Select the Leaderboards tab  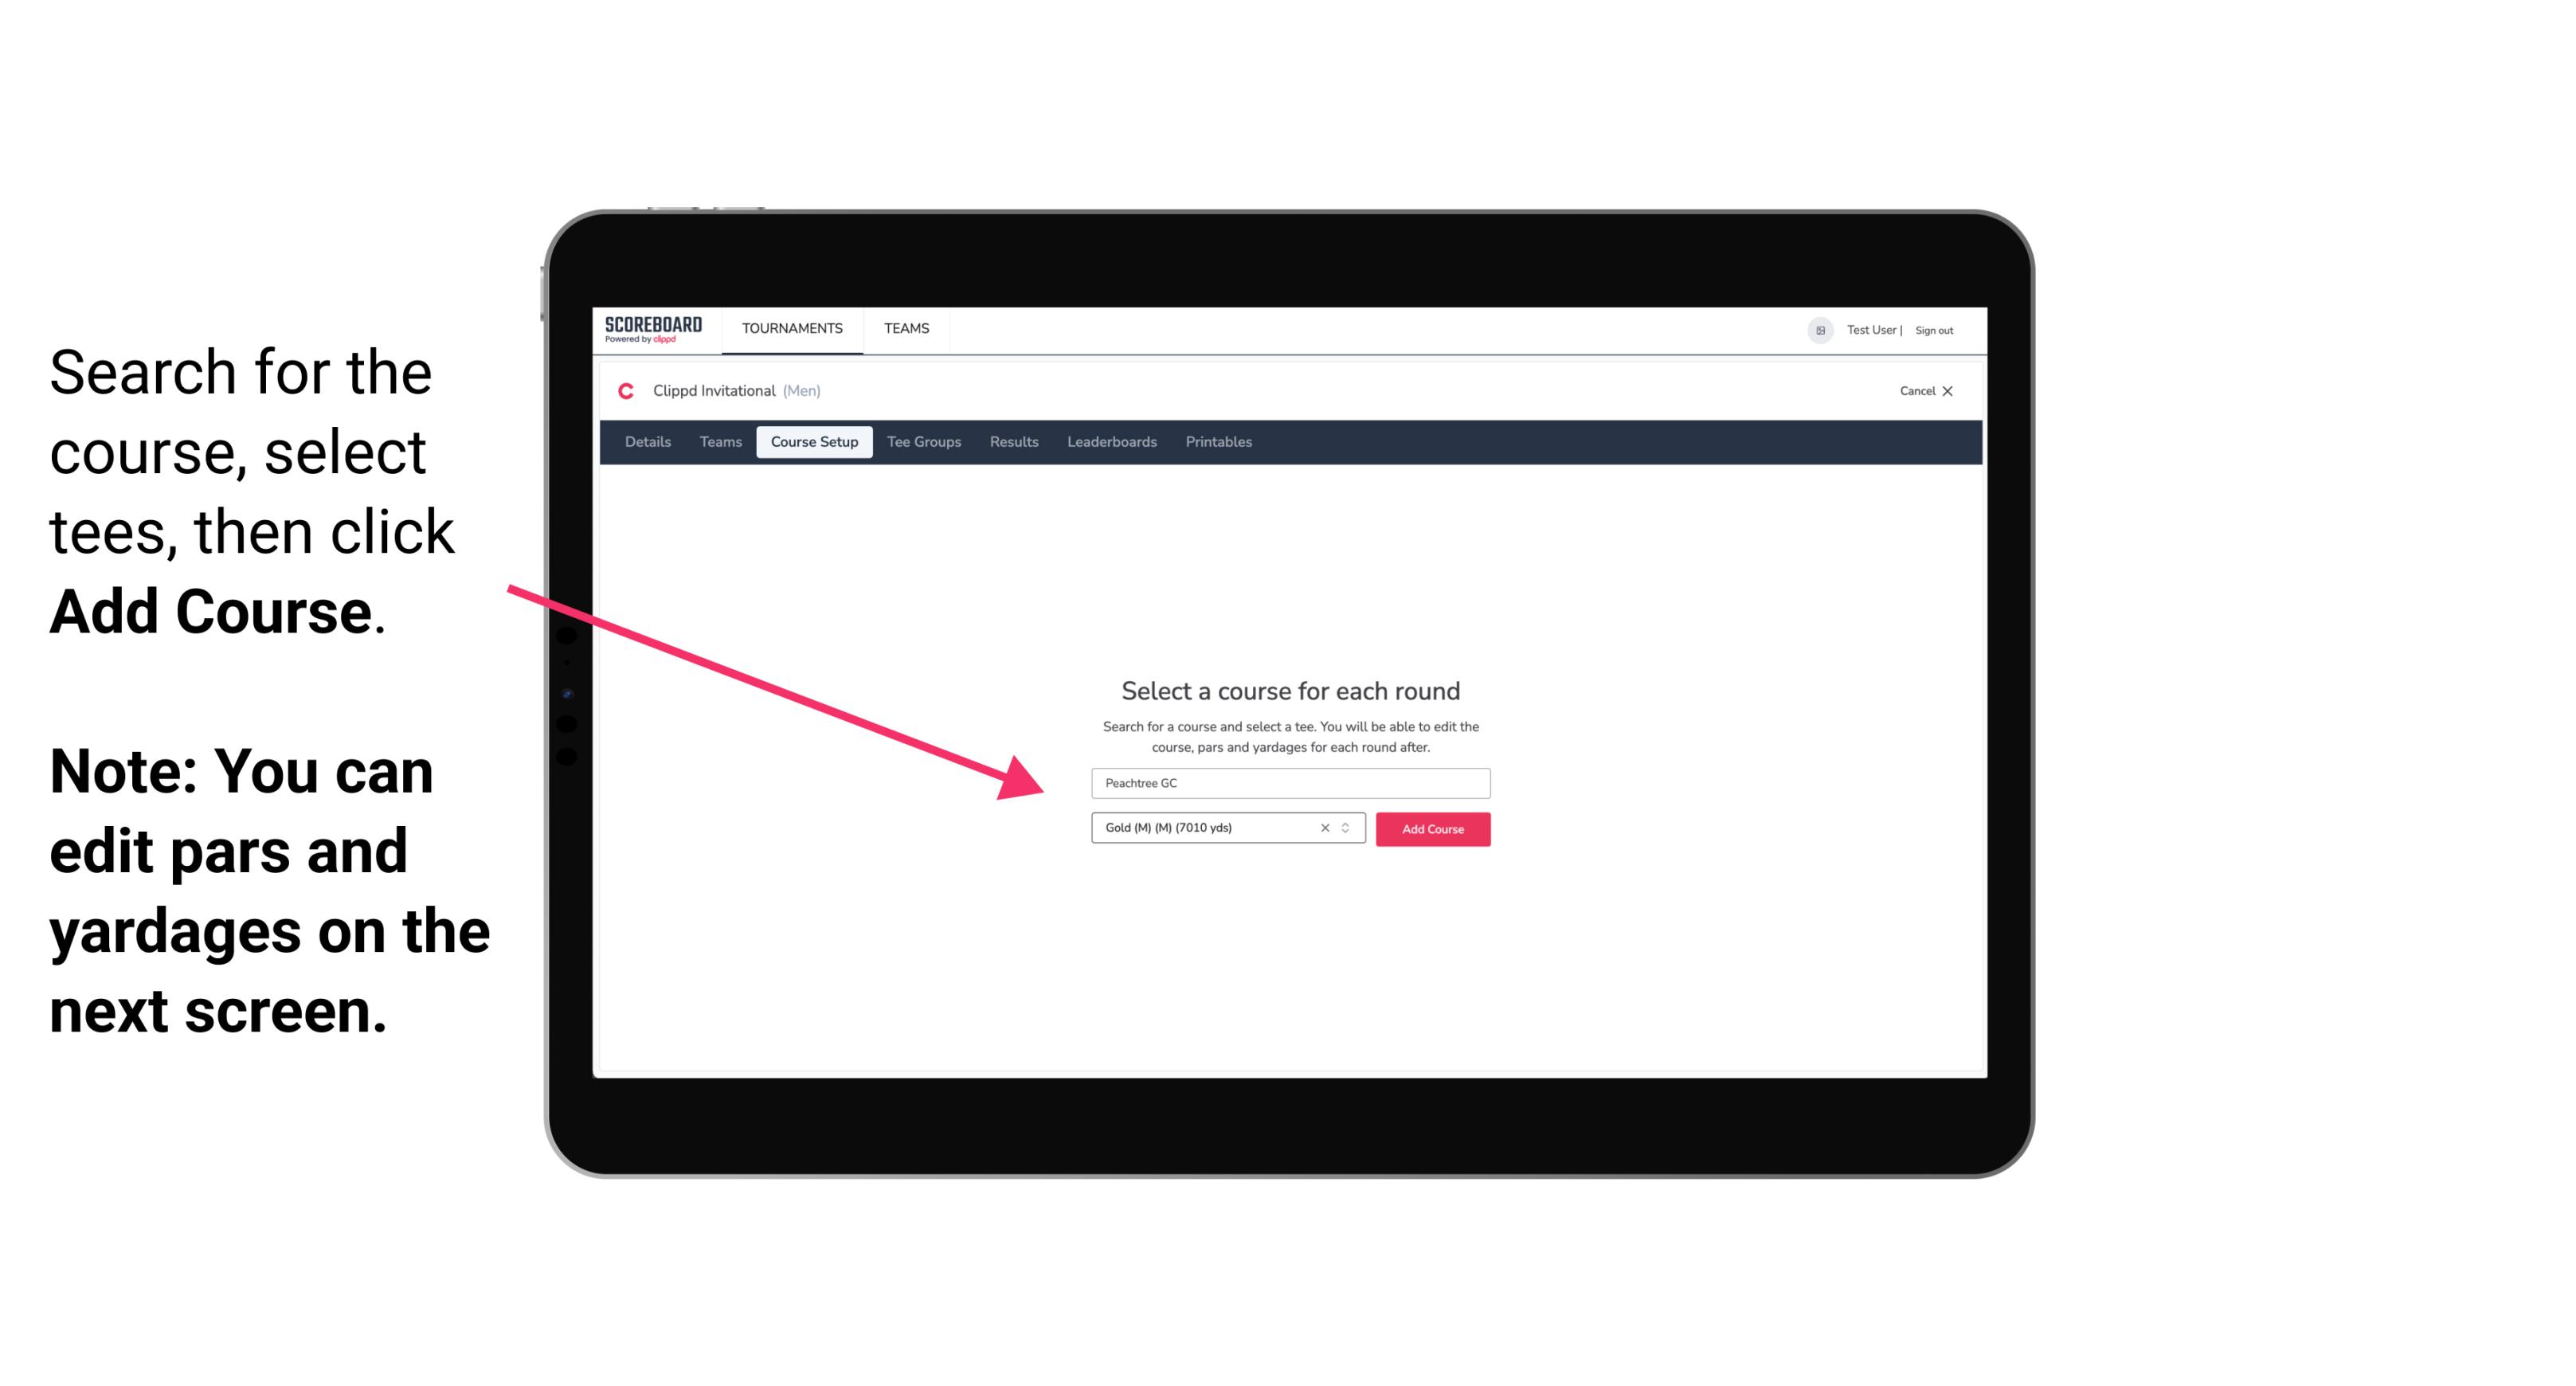coord(1110,442)
